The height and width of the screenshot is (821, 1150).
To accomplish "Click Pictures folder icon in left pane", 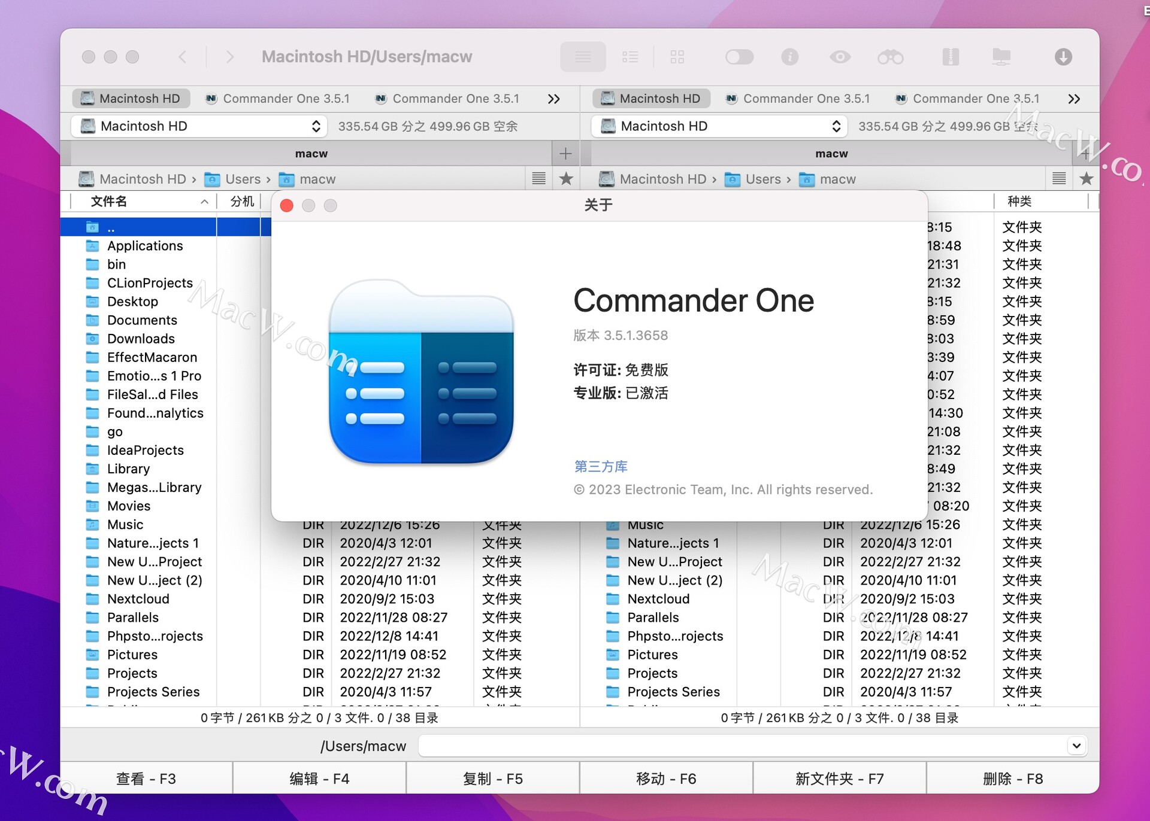I will pyautogui.click(x=93, y=655).
